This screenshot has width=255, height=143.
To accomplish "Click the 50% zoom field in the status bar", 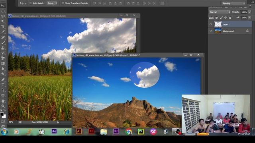I will click(x=12, y=122).
